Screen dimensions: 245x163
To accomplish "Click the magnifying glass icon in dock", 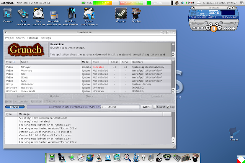I will click(x=127, y=157).
